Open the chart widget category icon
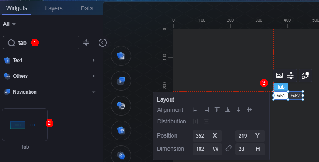 click(121, 56)
